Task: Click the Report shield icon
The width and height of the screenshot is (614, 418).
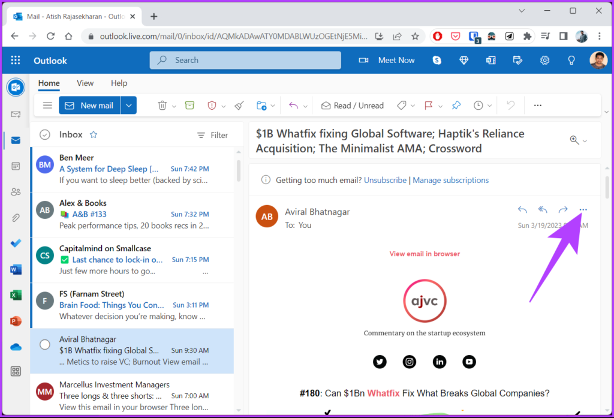Action: tap(212, 106)
